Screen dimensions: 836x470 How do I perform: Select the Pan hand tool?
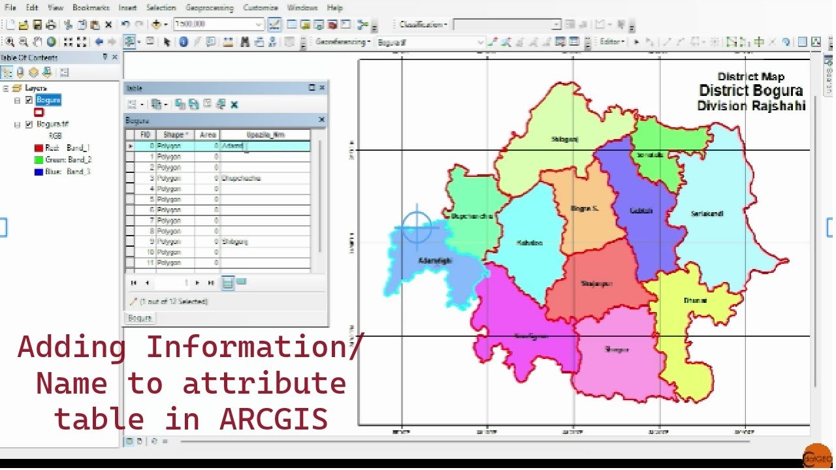coord(37,42)
